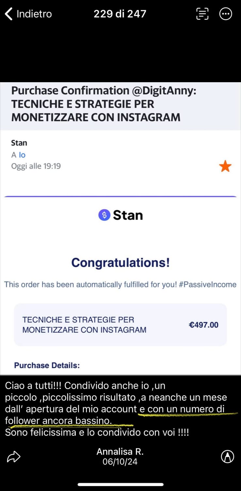This screenshot has height=491, width=241.
Task: Tap the home indicator bar
Action: [x=120, y=484]
